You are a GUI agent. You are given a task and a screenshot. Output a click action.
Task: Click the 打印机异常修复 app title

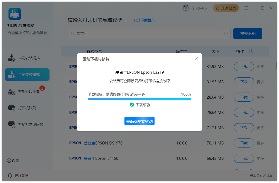click(x=21, y=25)
